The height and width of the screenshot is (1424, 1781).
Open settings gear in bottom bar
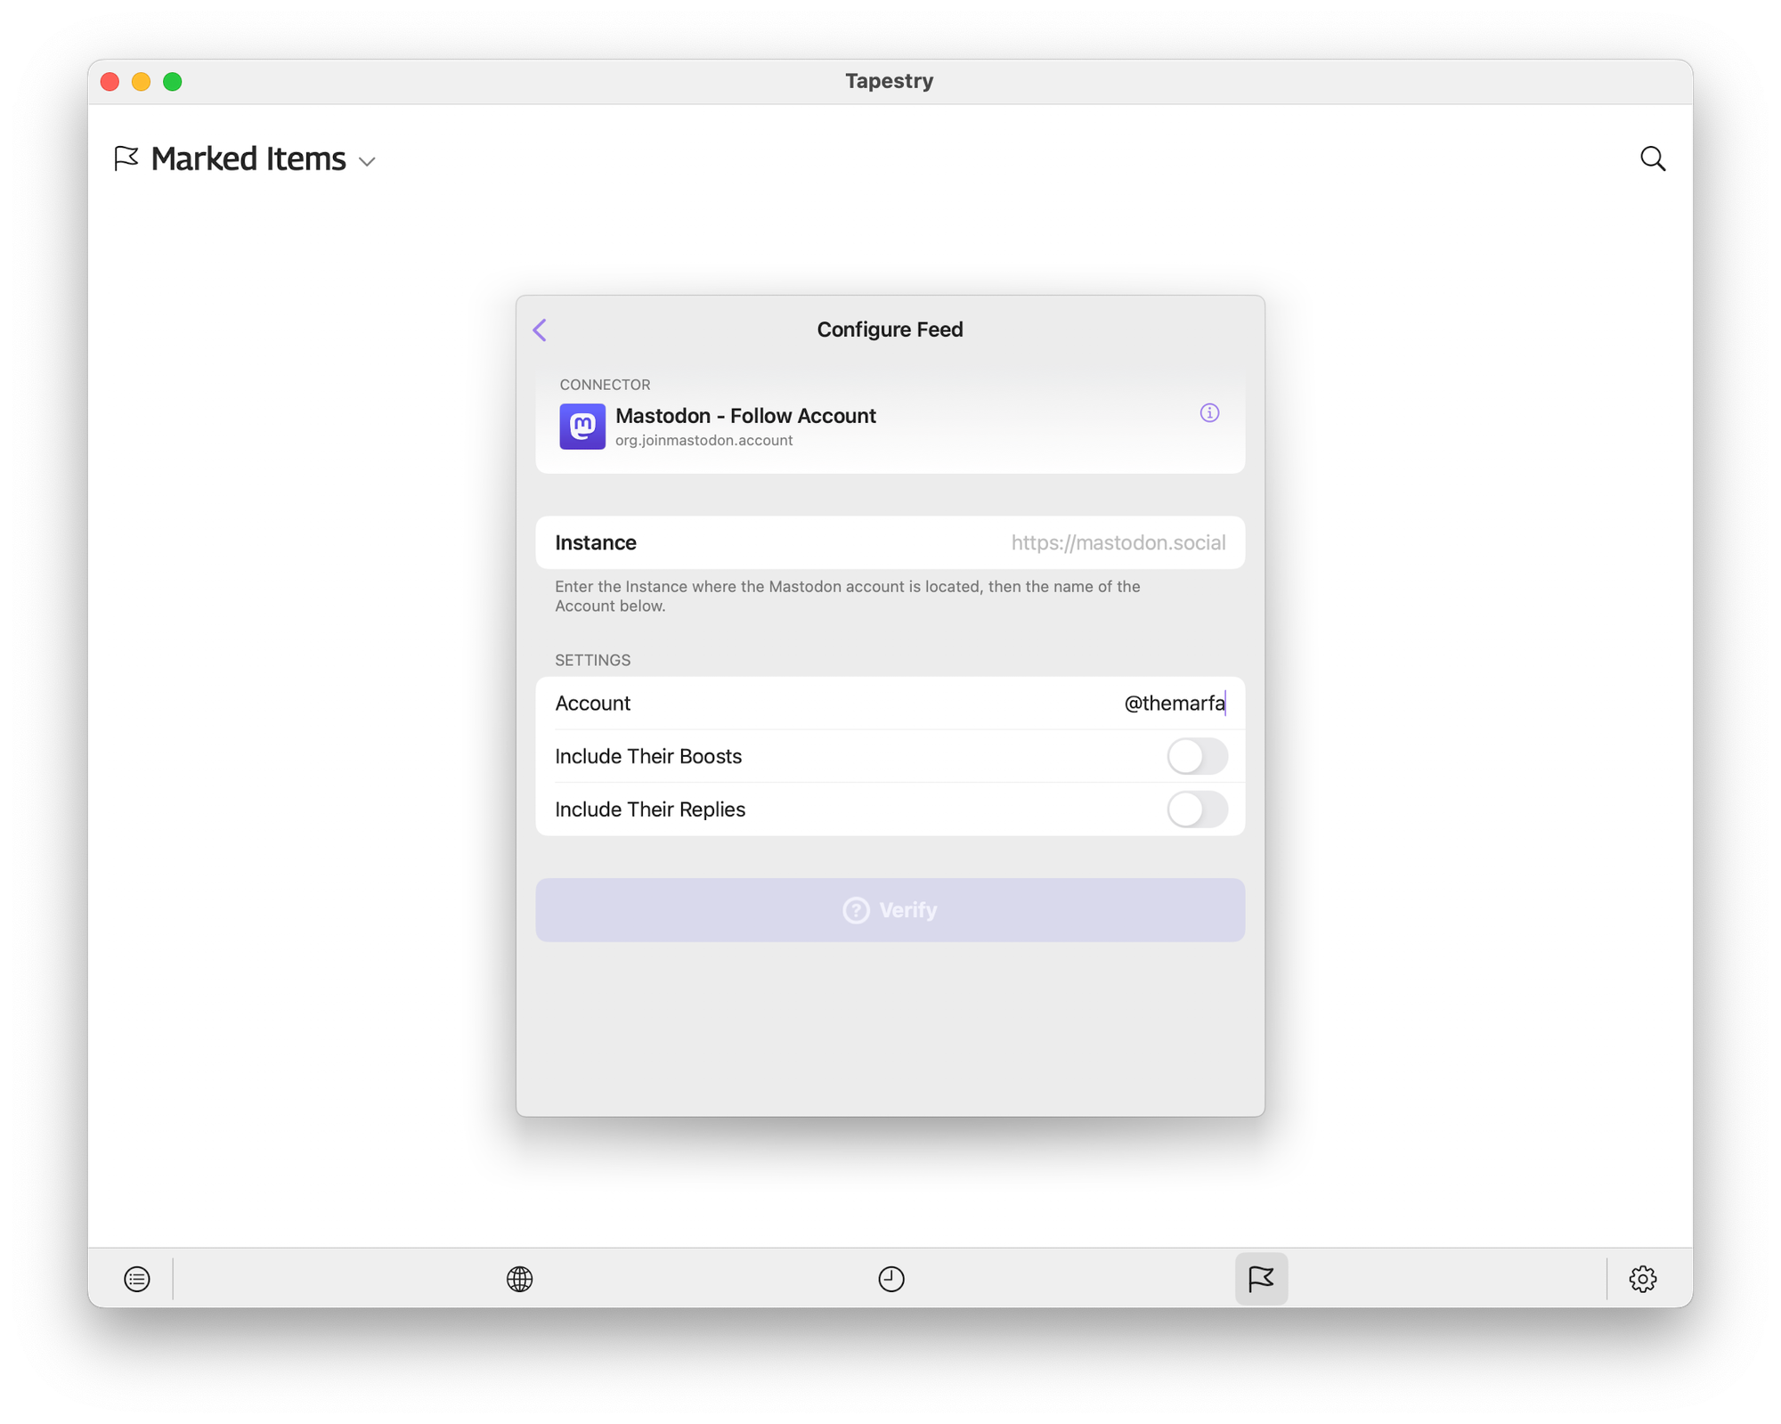coord(1642,1279)
